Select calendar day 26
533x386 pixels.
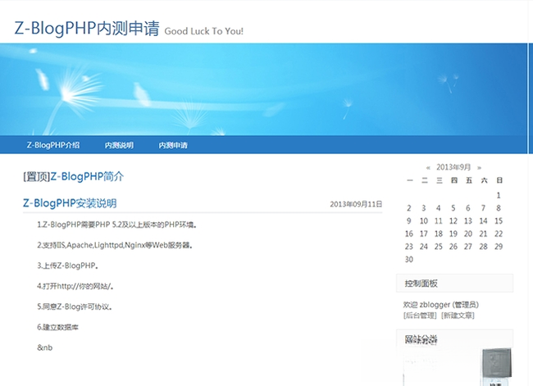tap(453, 247)
